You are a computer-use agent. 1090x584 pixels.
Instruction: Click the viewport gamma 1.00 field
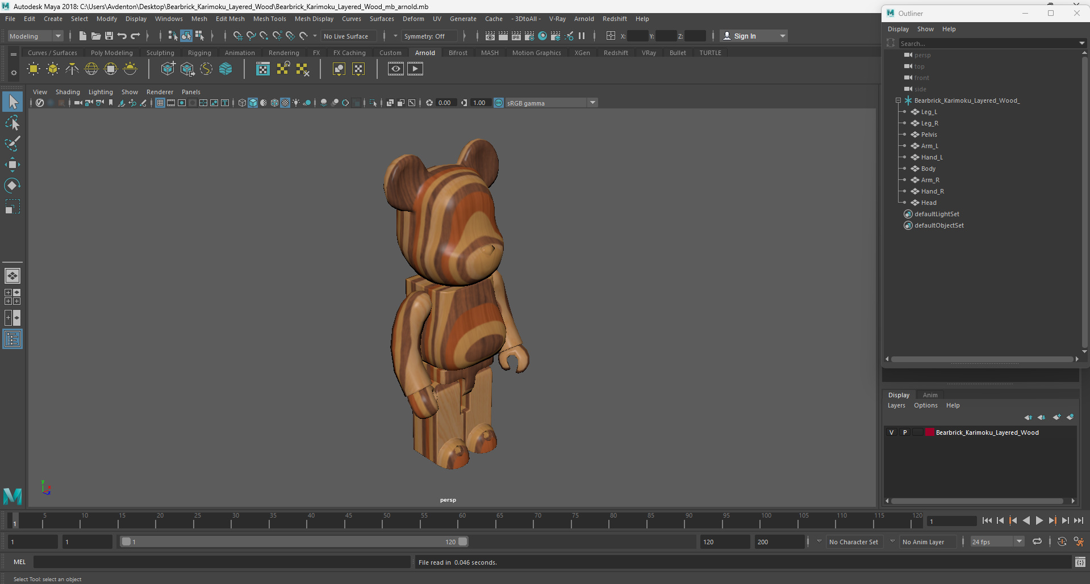point(481,103)
